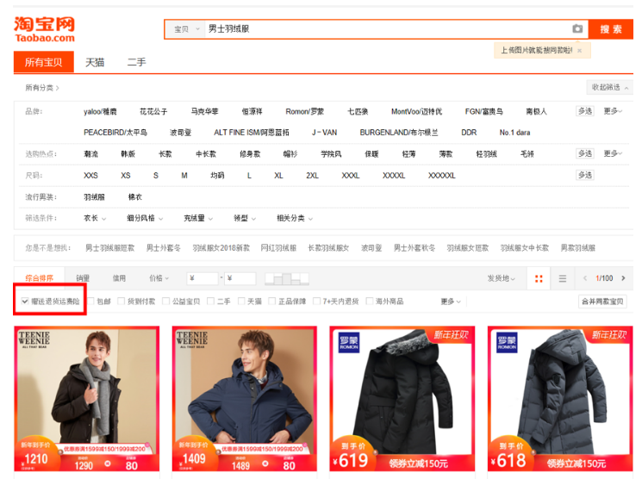Switch to the 天猫 tab
642x479 pixels.
click(x=95, y=62)
